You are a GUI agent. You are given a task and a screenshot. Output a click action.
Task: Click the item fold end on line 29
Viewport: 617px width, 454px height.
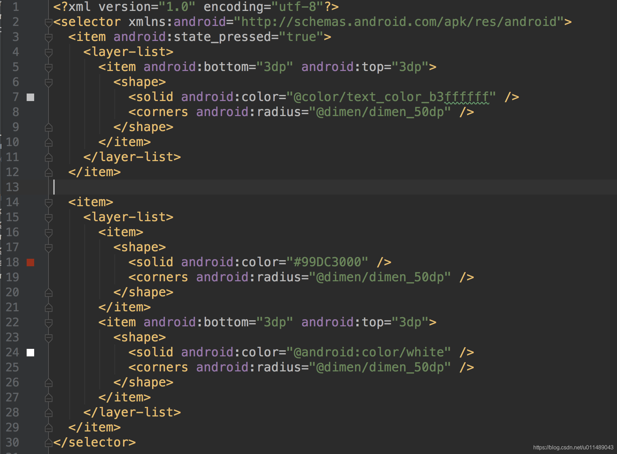click(x=49, y=428)
